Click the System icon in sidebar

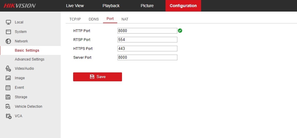pyautogui.click(x=8, y=32)
